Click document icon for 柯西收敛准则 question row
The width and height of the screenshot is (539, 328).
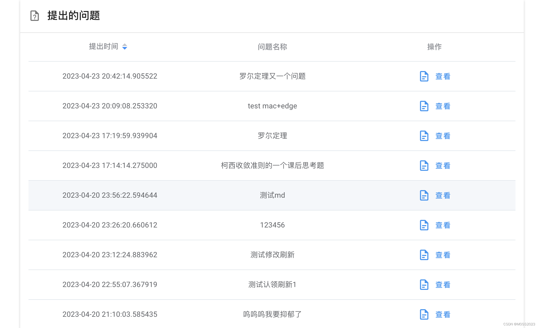[424, 166]
